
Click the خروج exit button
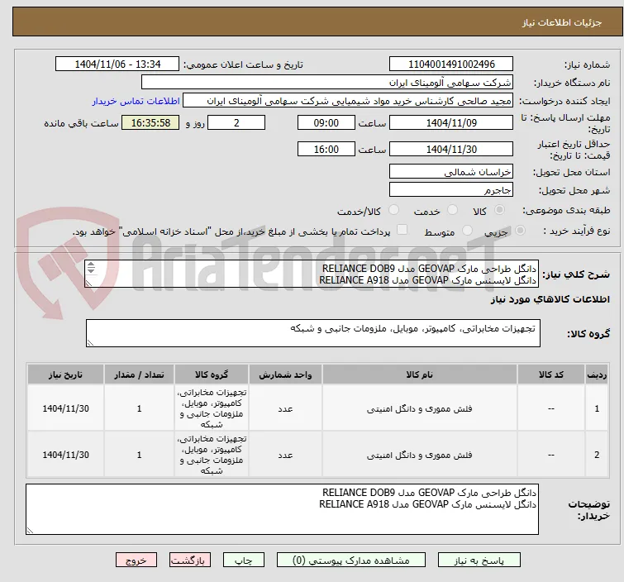coord(136,561)
